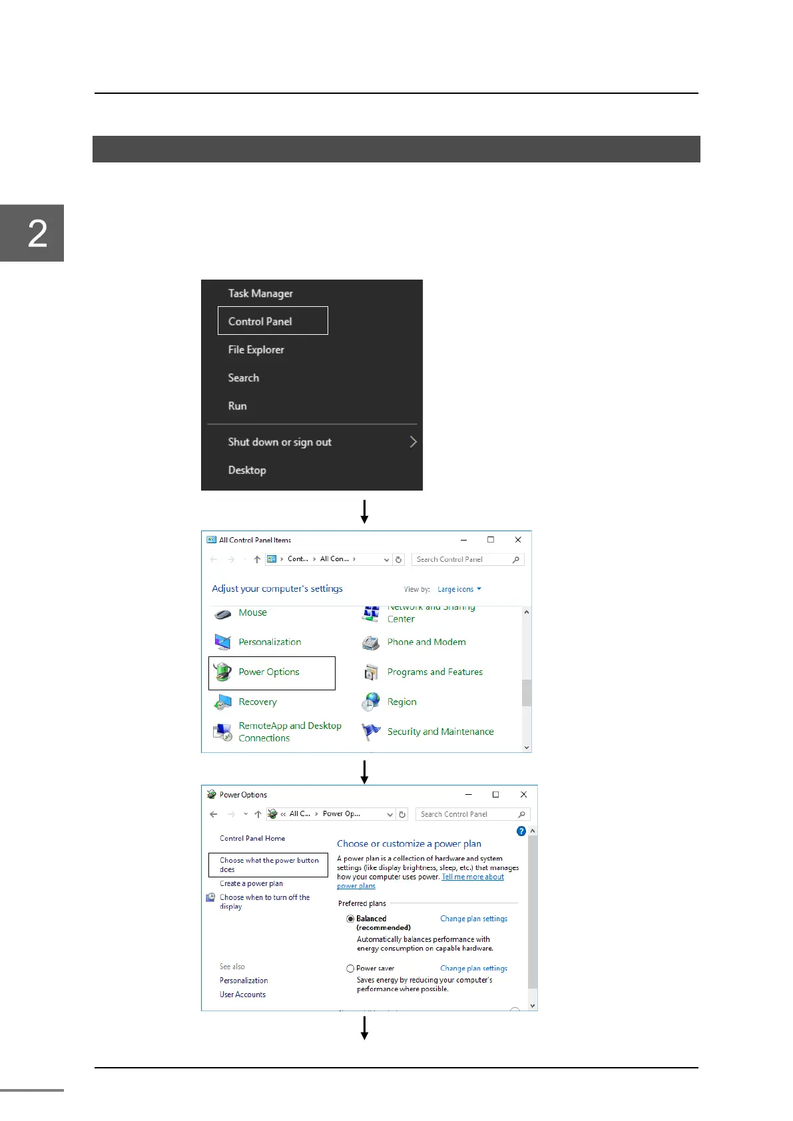This screenshot has height=1121, width=793.
Task: Open the Power Options link text
Action: coord(269,672)
